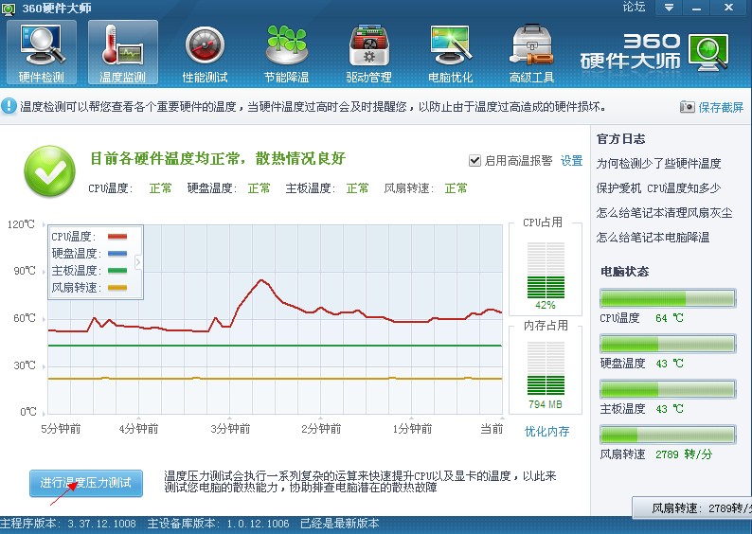Viewport: 752px width, 534px height.
Task: Open article 怎么给笔记本电脑降温
Action: click(653, 237)
